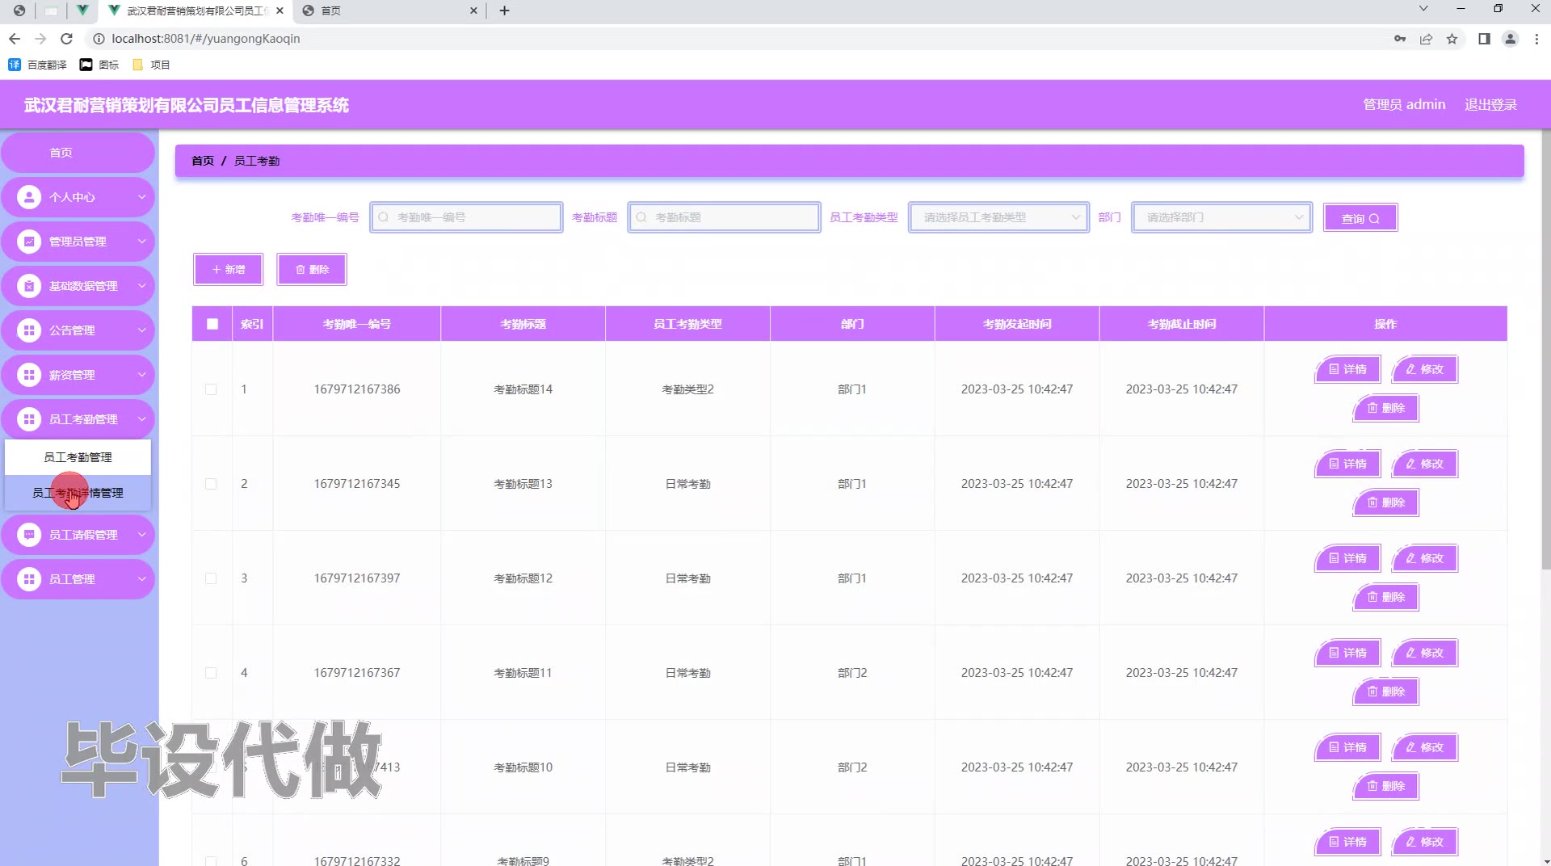This screenshot has height=866, width=1551.
Task: Check the row with 考勤标题11
Action: 211,673
